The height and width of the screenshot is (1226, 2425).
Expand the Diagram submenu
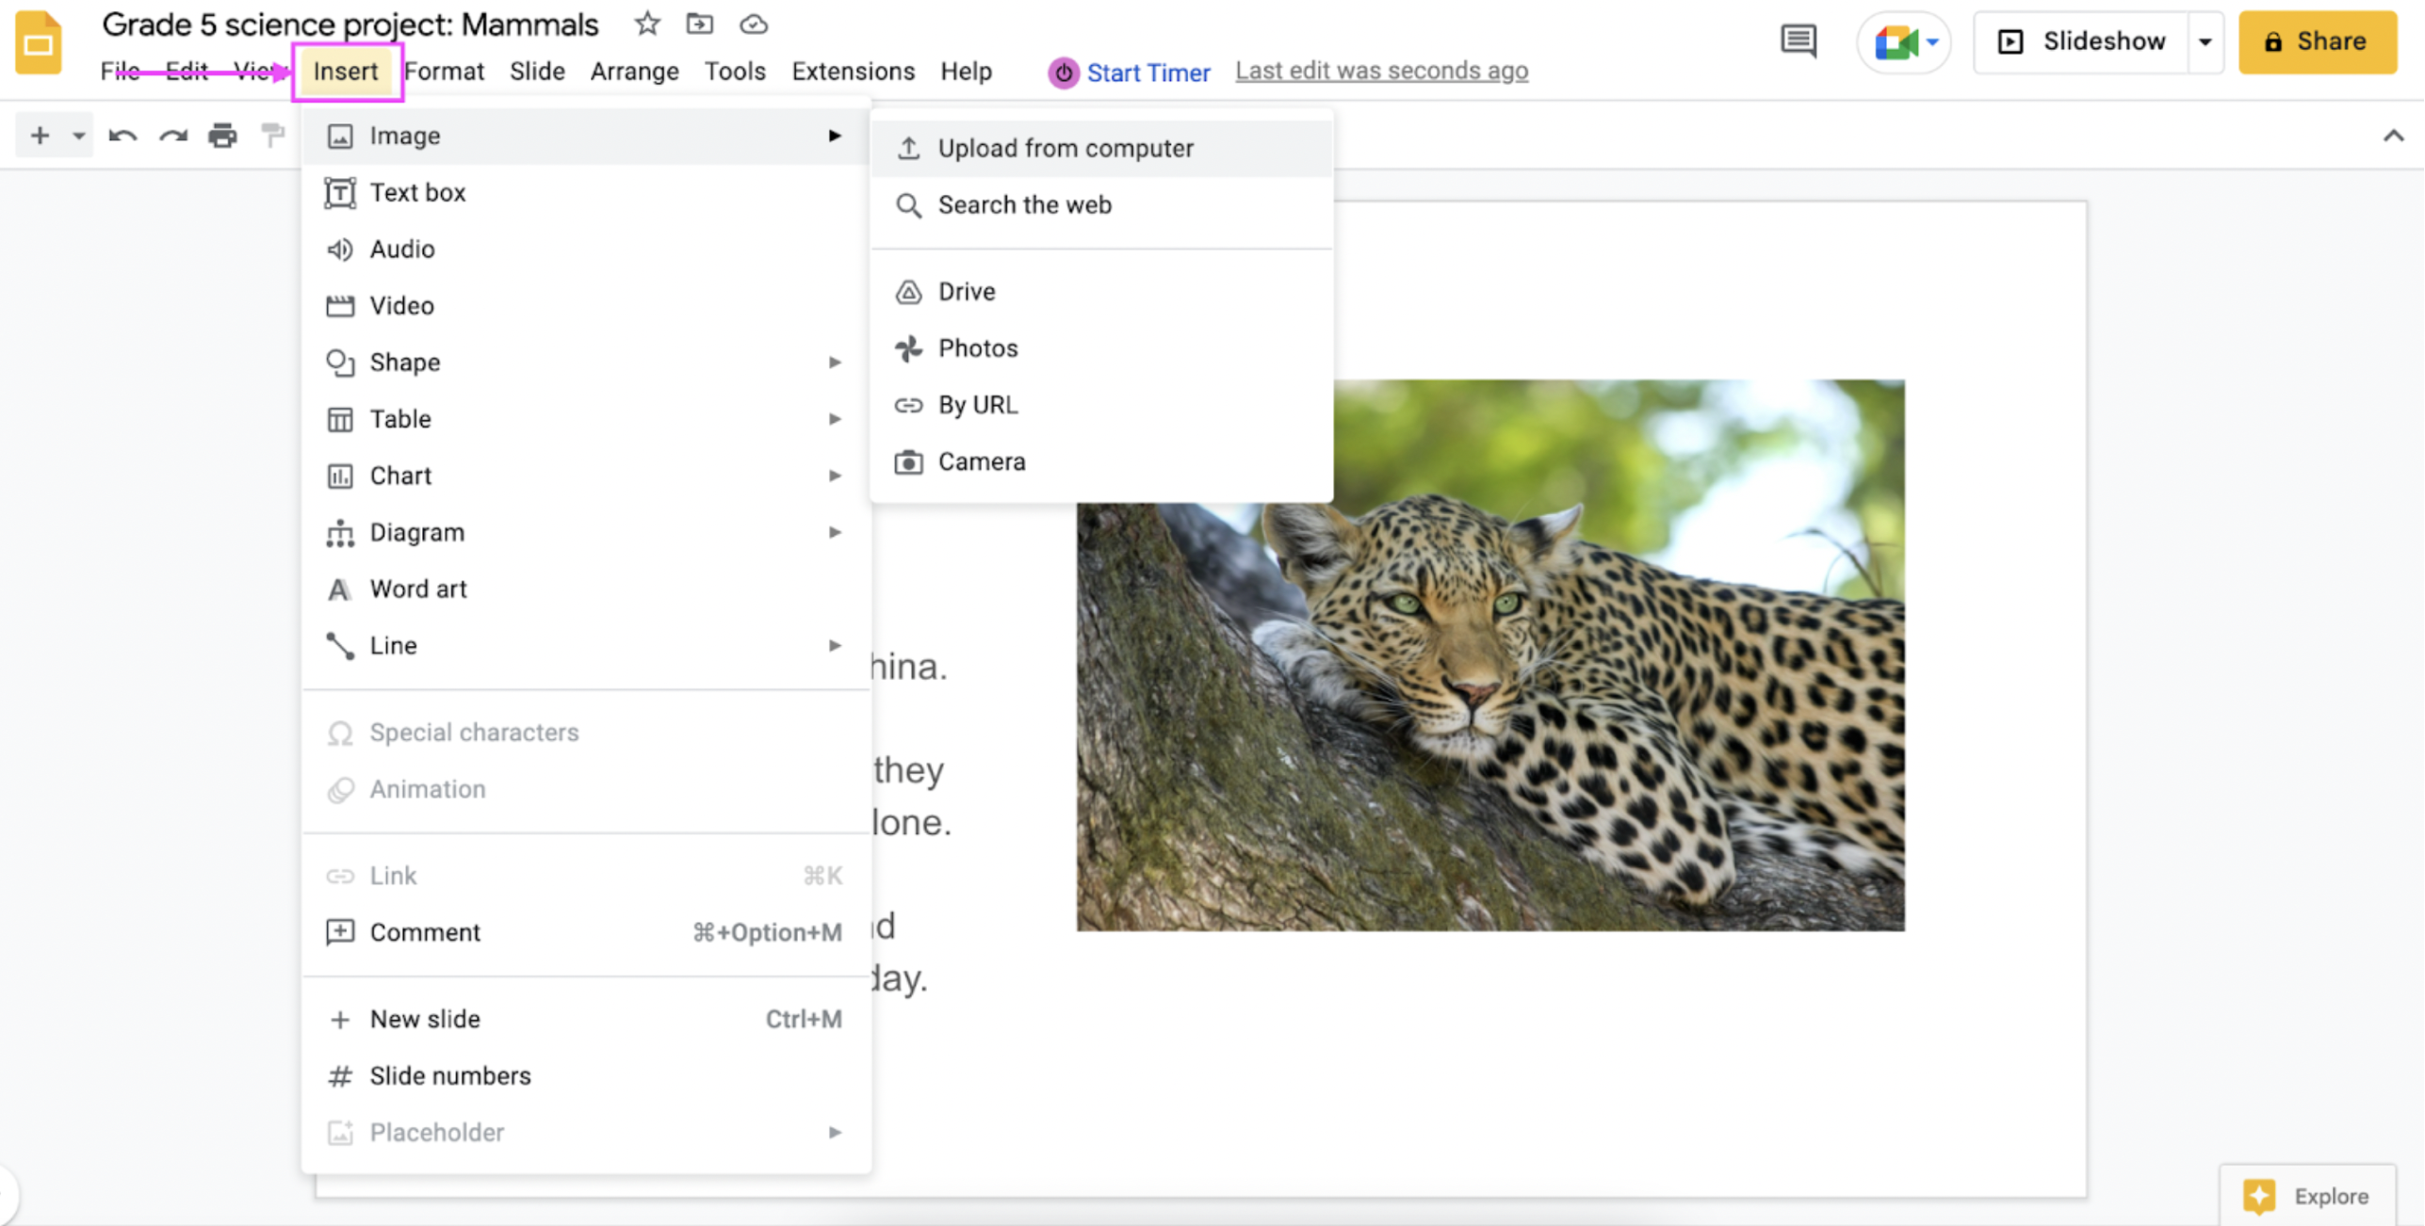click(586, 532)
